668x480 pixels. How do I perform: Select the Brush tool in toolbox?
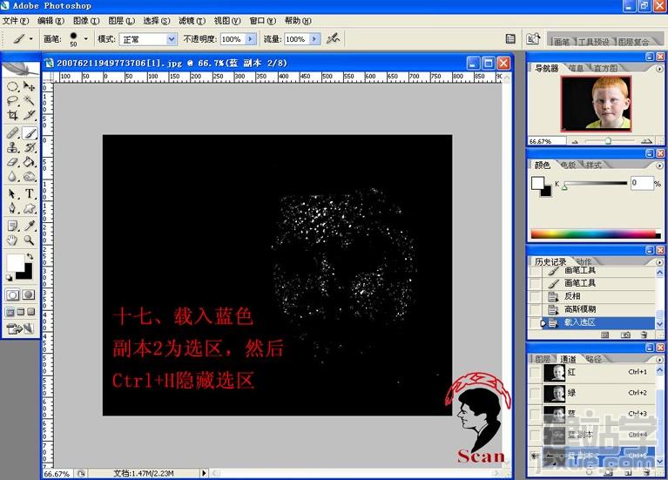click(29, 133)
